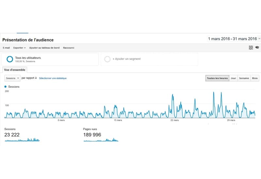Click the Raccourci toolbar option
The height and width of the screenshot is (179, 261).
69,48
